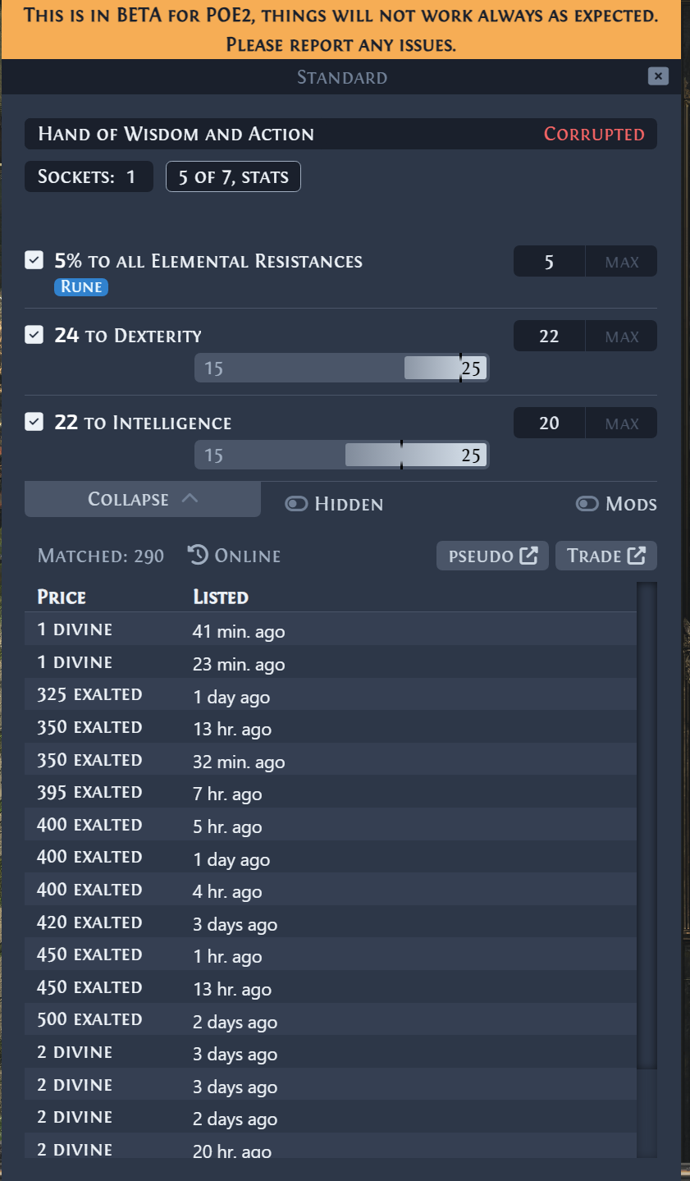The height and width of the screenshot is (1181, 690).
Task: Collapse the stat filters list
Action: [x=143, y=499]
